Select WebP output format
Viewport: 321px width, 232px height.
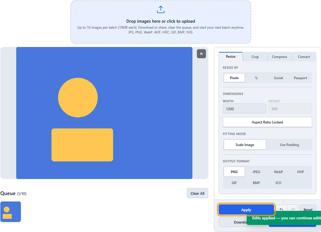click(278, 172)
